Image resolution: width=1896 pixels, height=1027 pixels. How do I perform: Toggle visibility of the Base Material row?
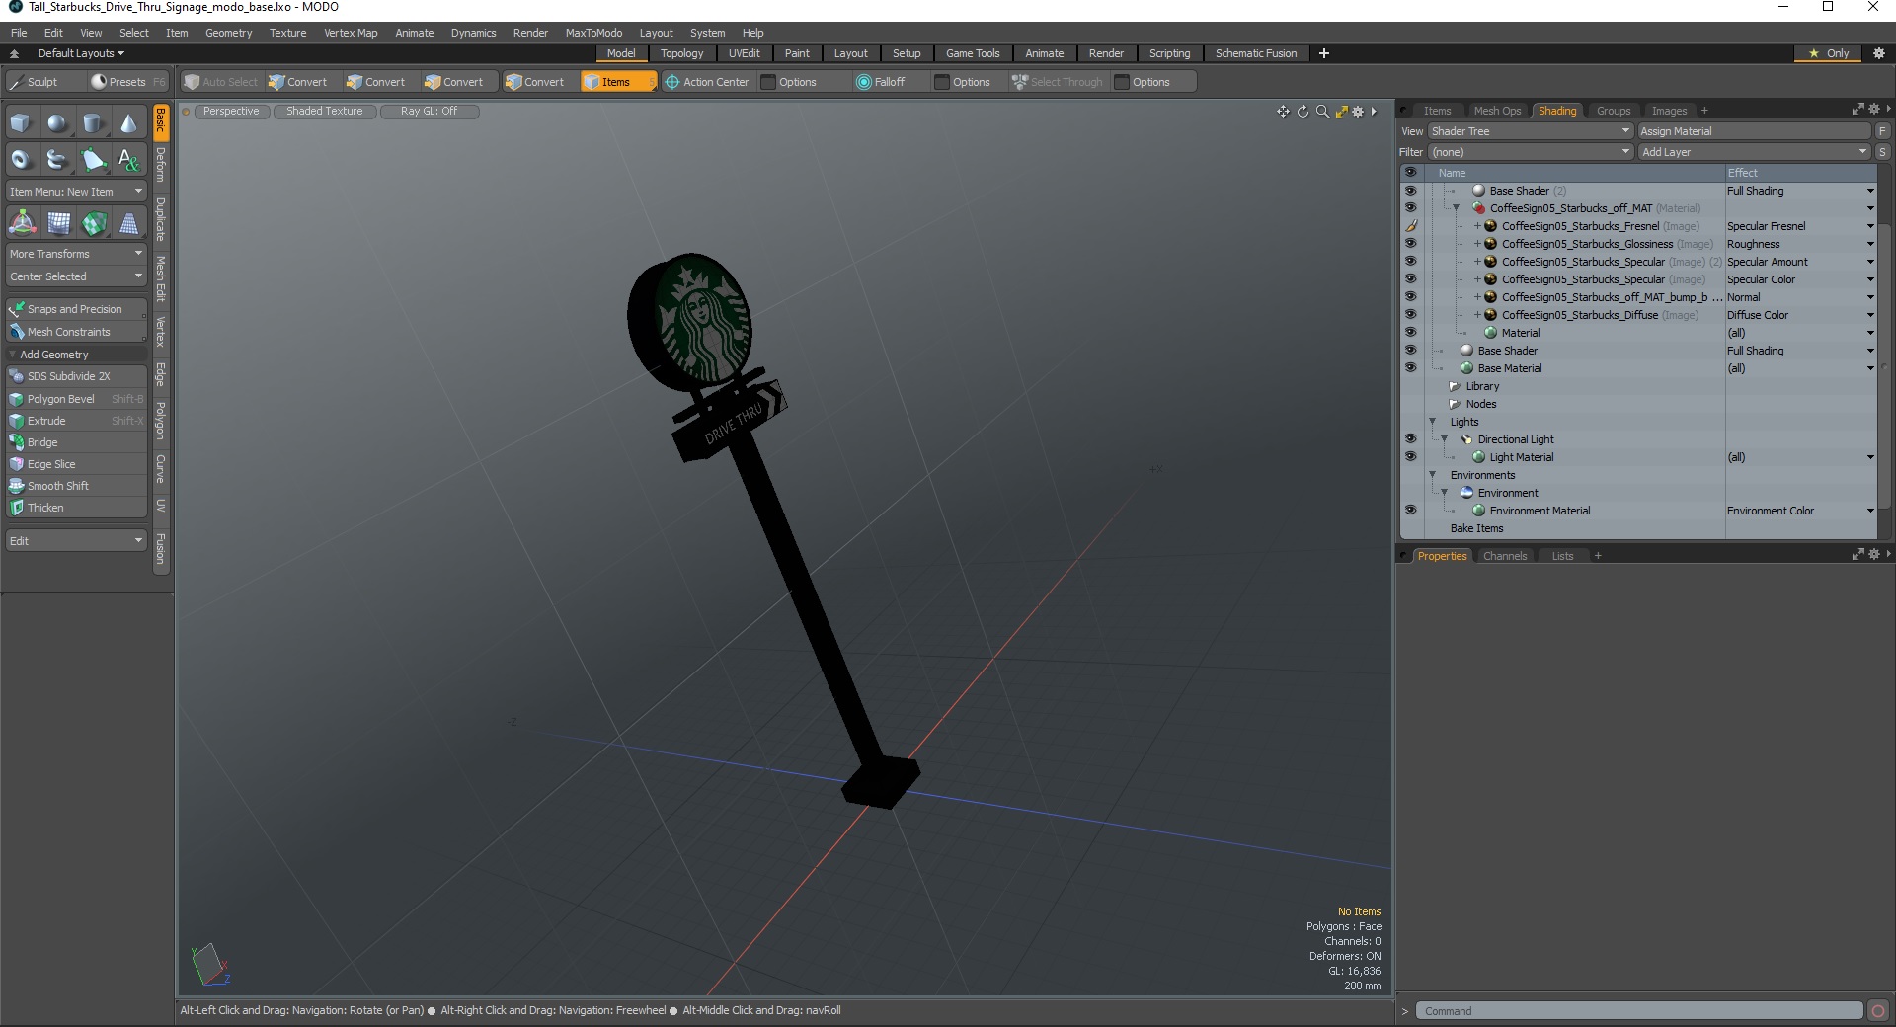click(x=1410, y=368)
